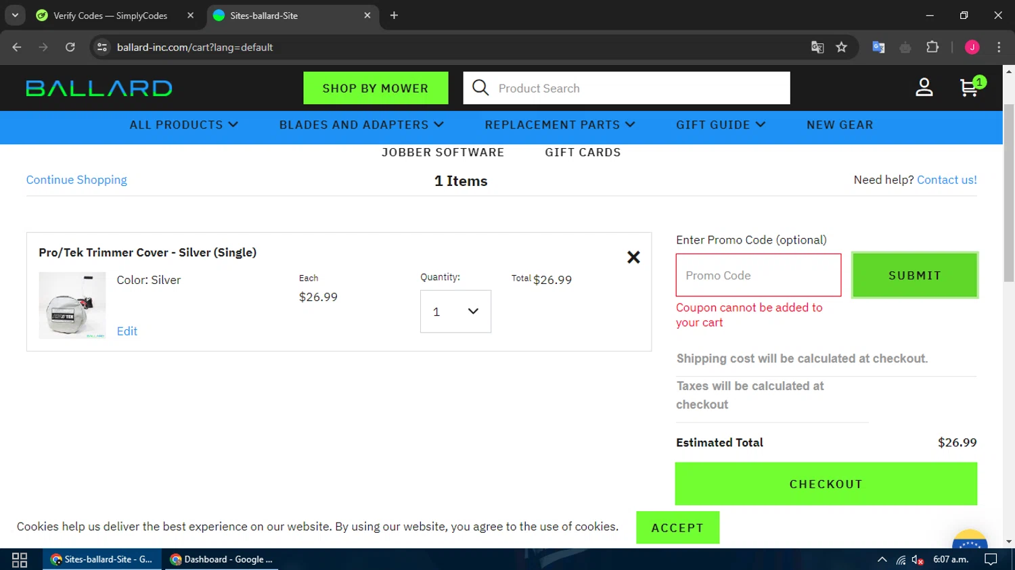Close the Sites-ballard-Site tab
Image resolution: width=1015 pixels, height=570 pixels.
point(367,15)
